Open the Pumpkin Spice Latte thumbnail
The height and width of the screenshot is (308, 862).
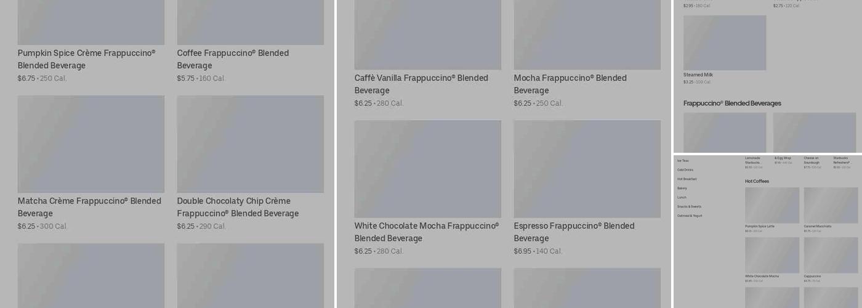(772, 205)
